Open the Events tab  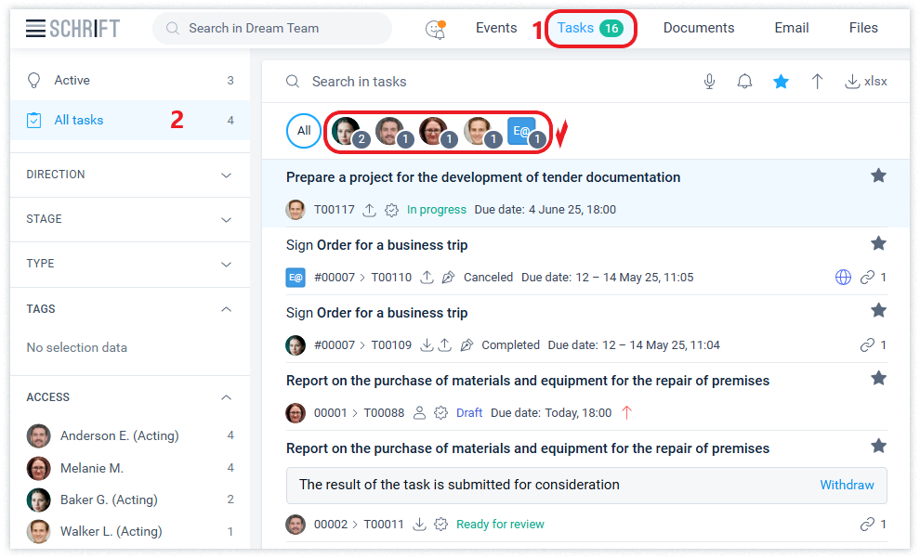pos(496,28)
